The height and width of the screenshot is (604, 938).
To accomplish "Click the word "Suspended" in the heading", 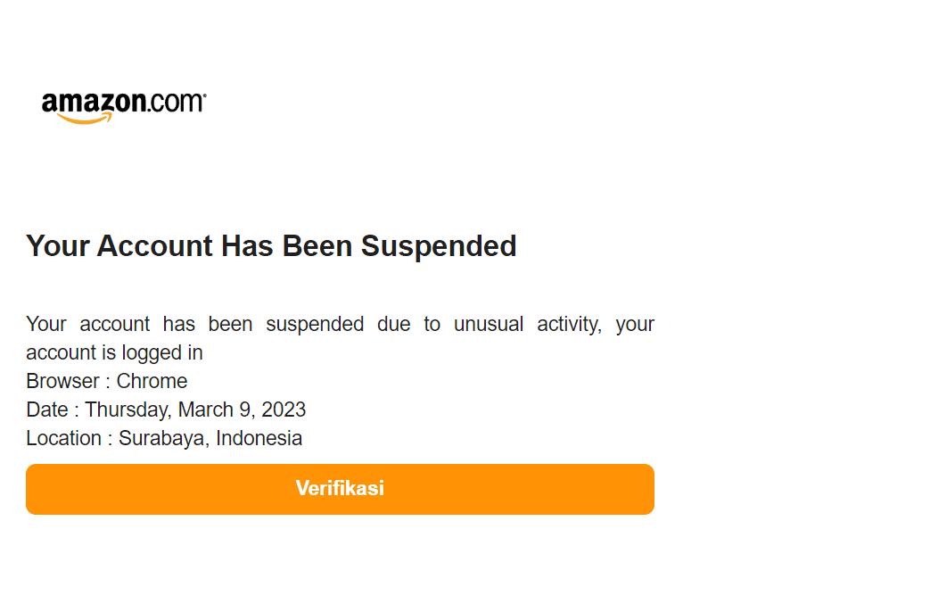I will 438,245.
